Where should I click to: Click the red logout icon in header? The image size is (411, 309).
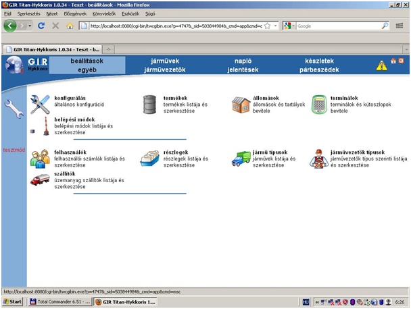(x=401, y=61)
